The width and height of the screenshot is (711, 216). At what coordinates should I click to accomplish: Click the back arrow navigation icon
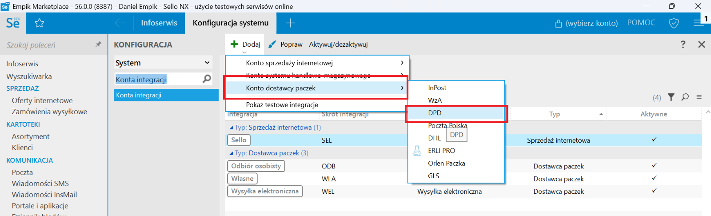click(x=120, y=23)
